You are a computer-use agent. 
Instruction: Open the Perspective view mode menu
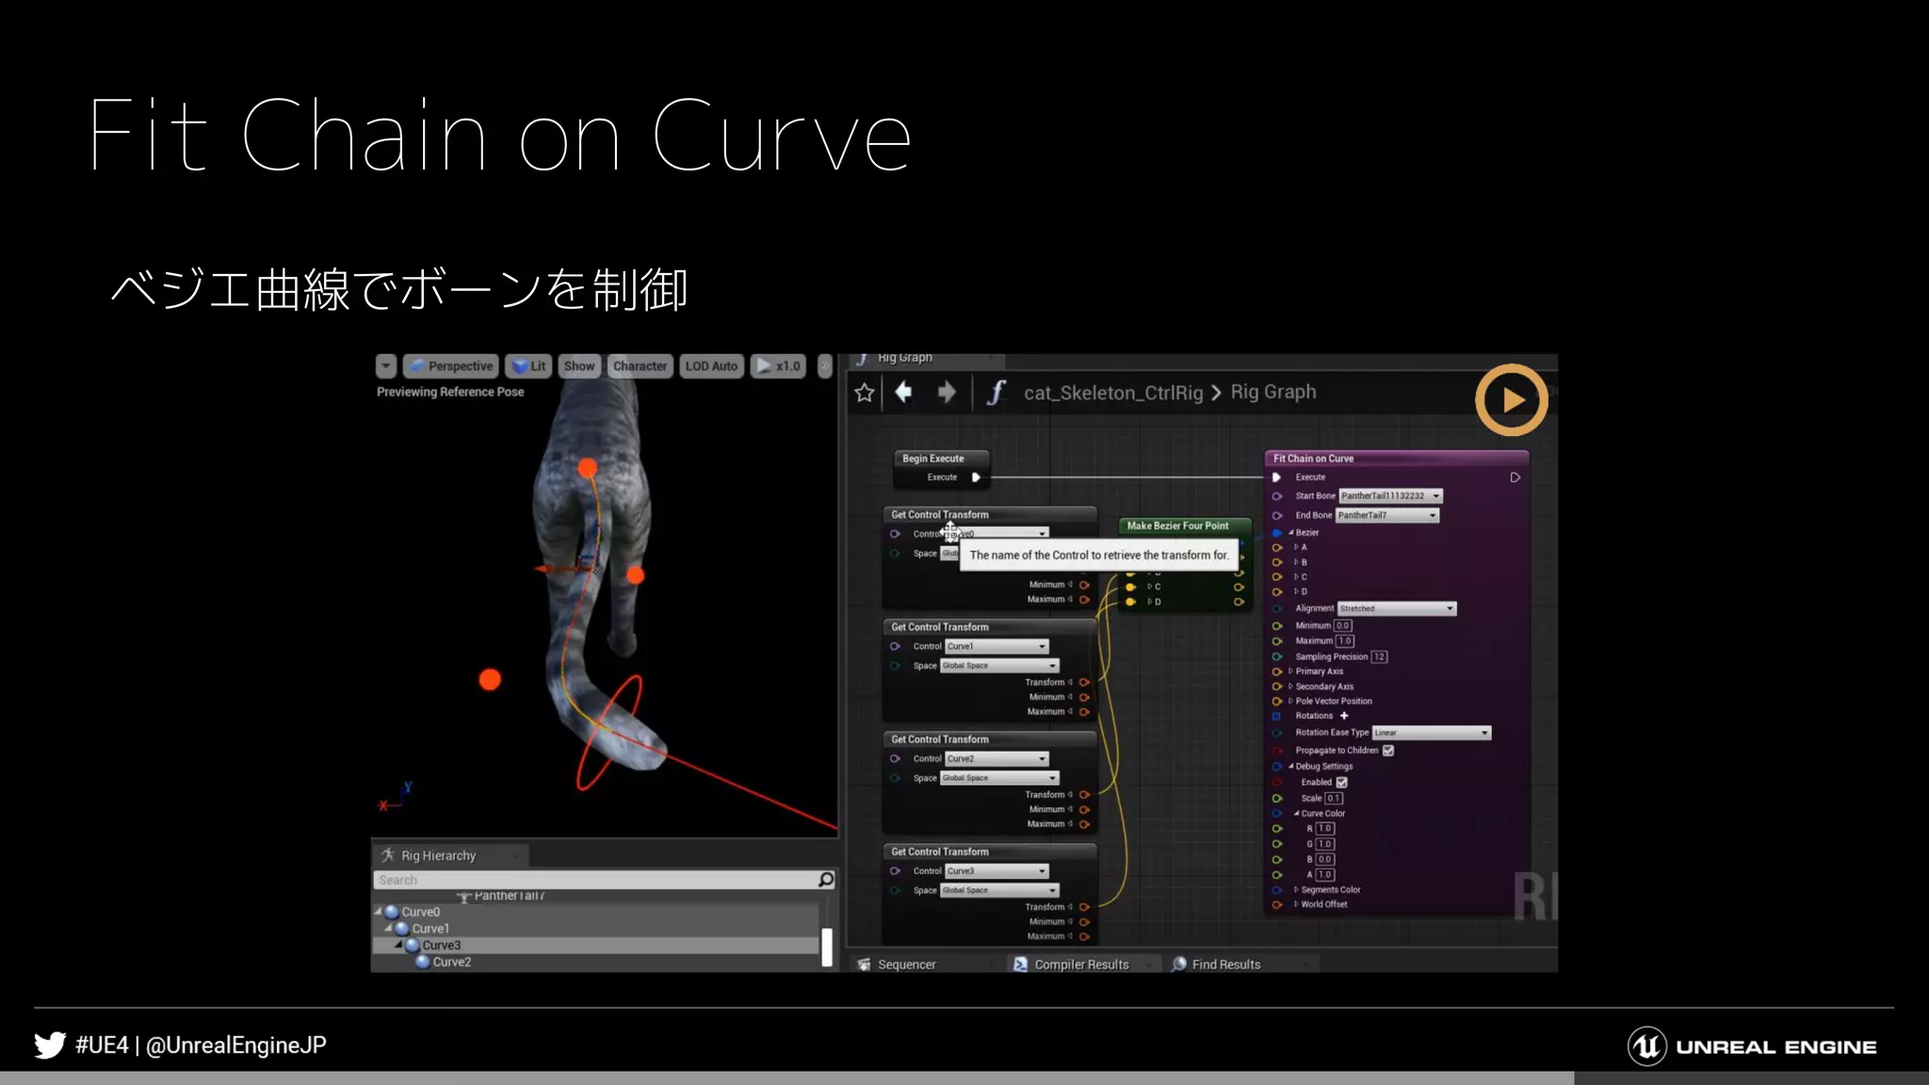(451, 366)
